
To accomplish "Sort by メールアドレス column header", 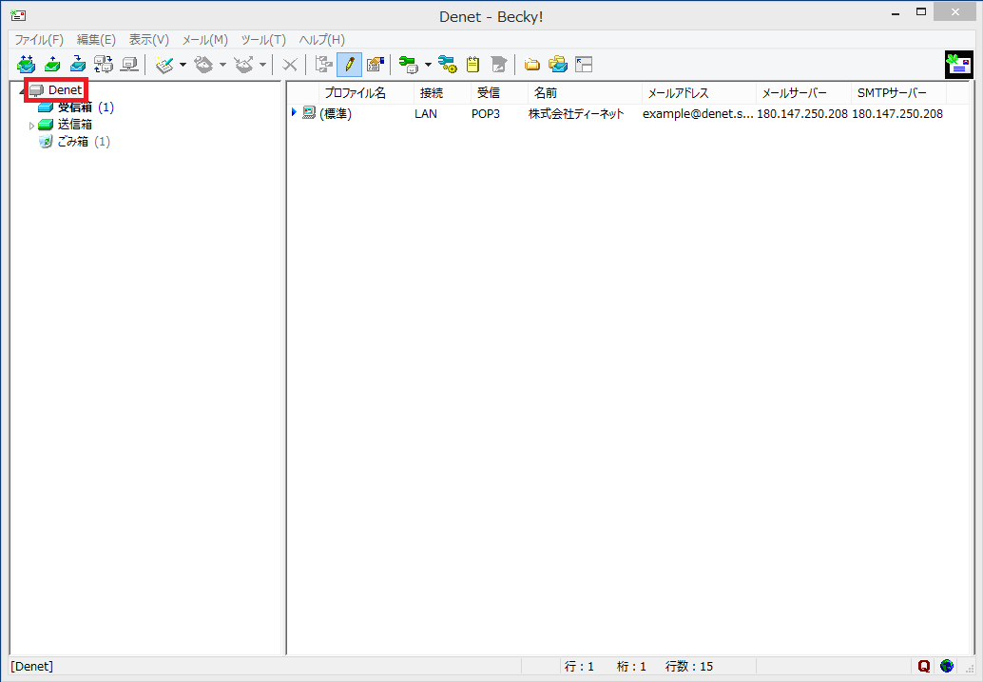I will coord(699,93).
